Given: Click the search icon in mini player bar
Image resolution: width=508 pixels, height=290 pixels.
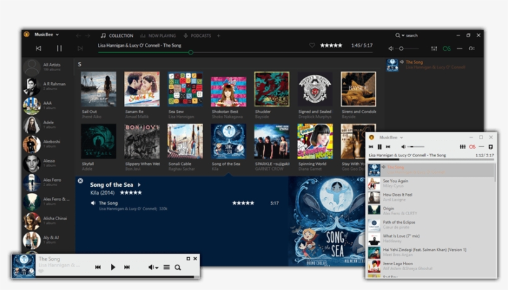Looking at the screenshot, I should (178, 267).
